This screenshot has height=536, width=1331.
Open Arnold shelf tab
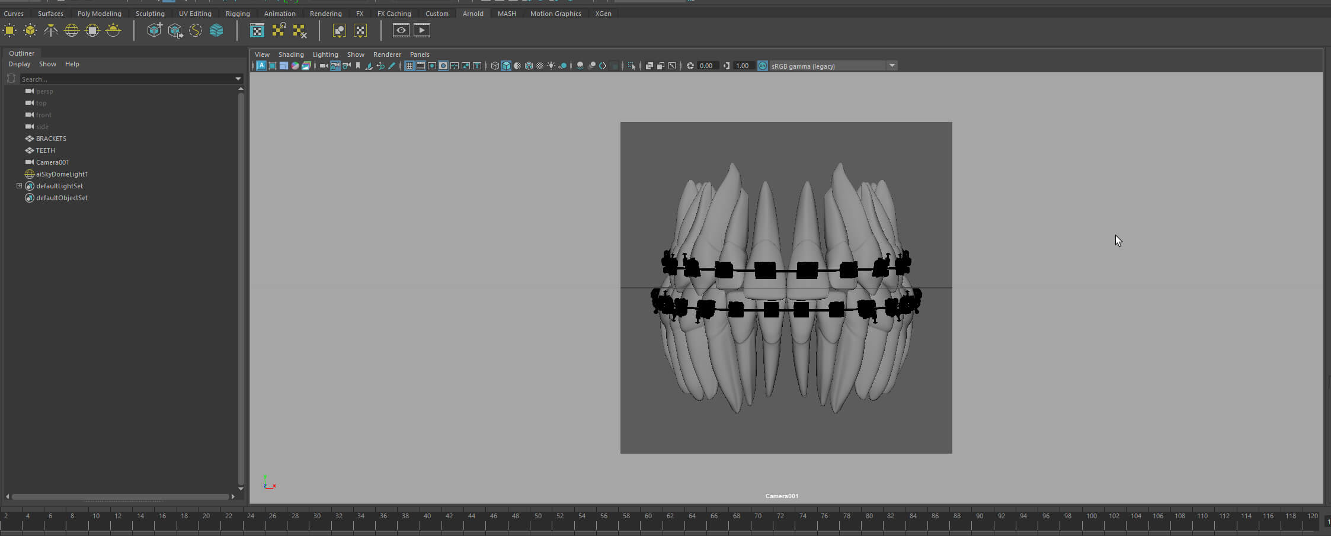tap(473, 14)
